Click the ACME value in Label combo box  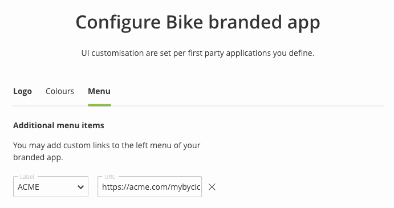point(29,187)
